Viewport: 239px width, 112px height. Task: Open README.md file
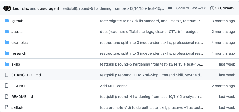pos(22,97)
